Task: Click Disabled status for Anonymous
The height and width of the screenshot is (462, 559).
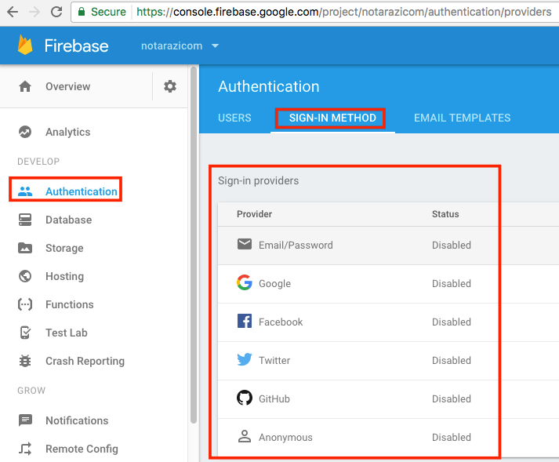Action: [x=452, y=438]
